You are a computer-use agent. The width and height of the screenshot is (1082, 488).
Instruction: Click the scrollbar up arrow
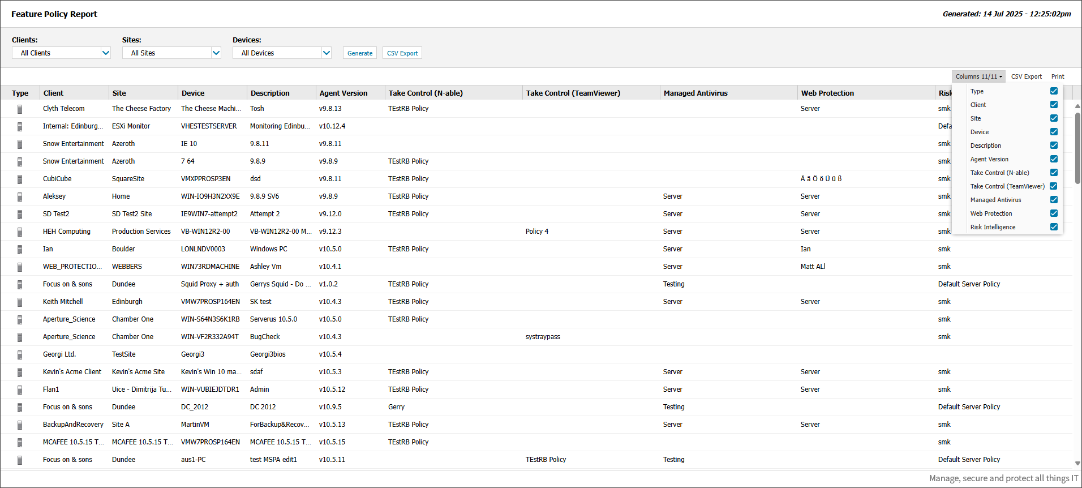[x=1077, y=106]
